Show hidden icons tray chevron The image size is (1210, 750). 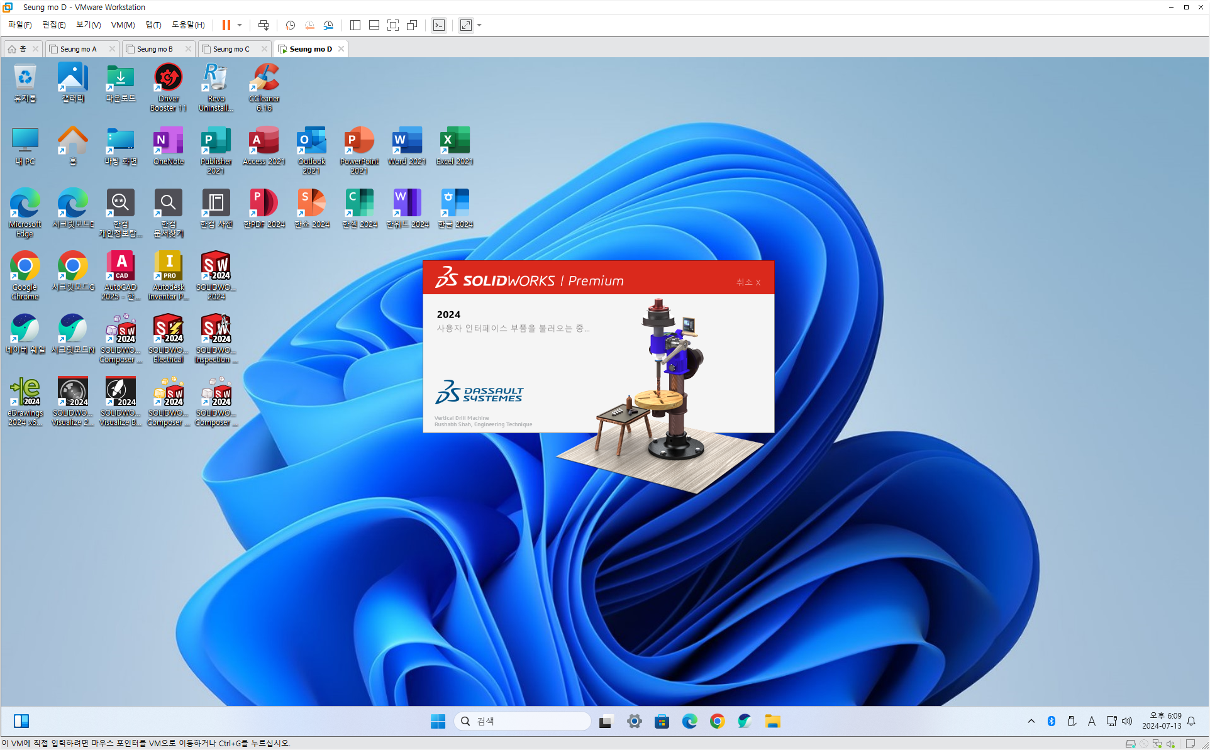[x=1031, y=721]
